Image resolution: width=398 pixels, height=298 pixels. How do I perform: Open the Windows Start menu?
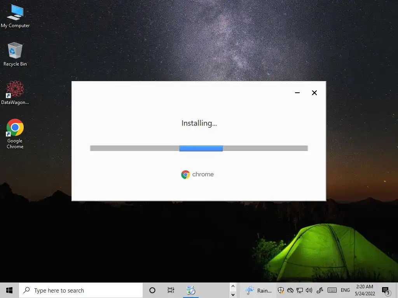pos(9,290)
